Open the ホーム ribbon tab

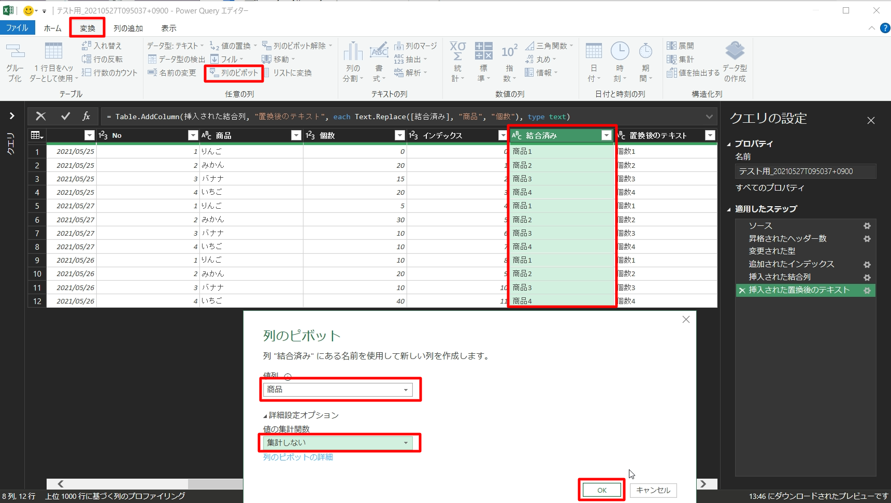point(52,28)
